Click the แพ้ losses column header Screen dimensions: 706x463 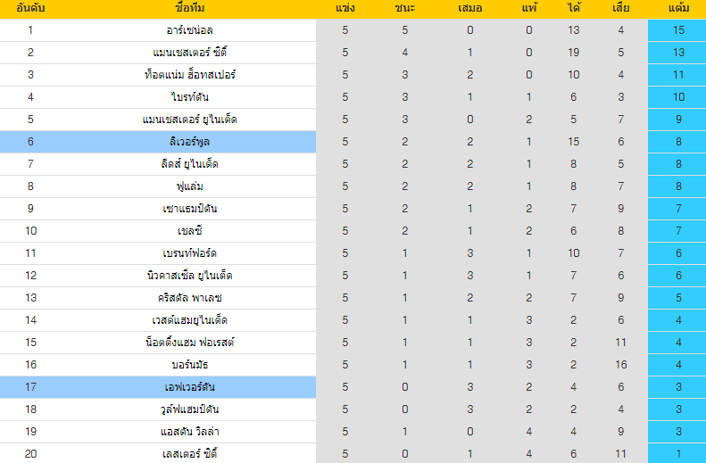529,8
